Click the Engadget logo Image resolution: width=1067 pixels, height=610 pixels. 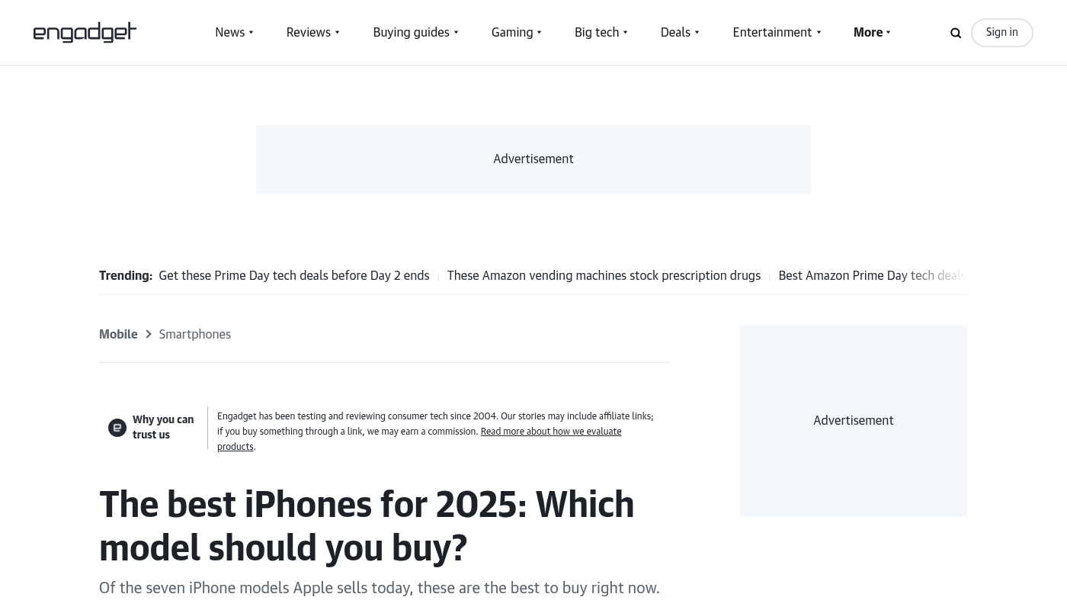coord(85,33)
